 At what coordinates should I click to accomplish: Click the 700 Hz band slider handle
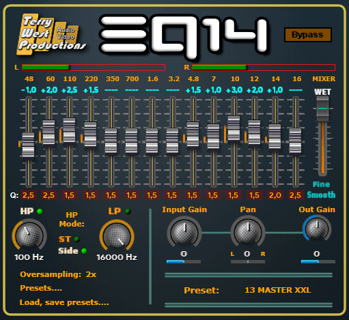131,142
